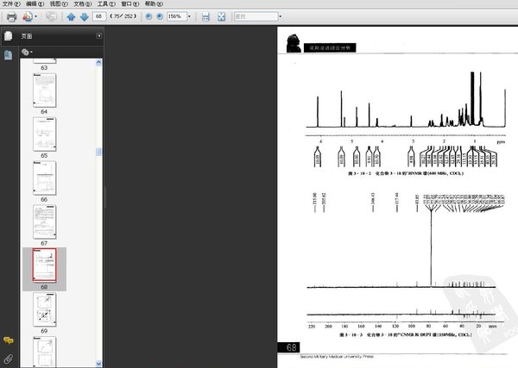Open the 窗口 (Window) menu
518x368 pixels.
click(129, 4)
